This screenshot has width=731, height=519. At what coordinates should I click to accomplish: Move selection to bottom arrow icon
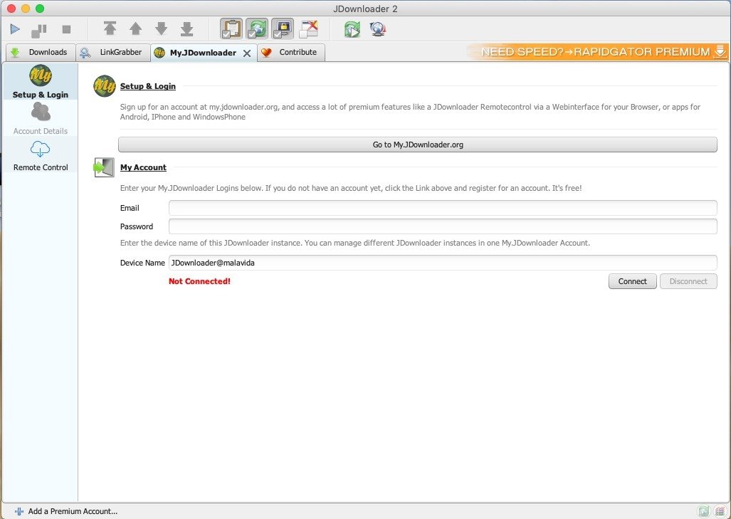pyautogui.click(x=187, y=29)
